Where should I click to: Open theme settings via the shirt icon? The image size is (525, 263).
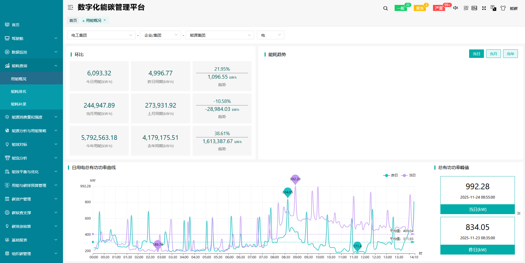click(503, 8)
